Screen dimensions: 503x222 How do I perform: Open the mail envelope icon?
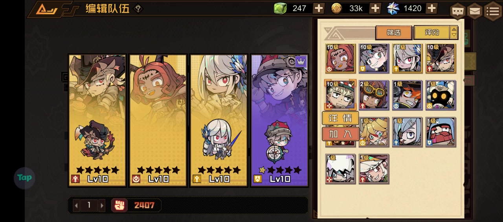tap(475, 11)
